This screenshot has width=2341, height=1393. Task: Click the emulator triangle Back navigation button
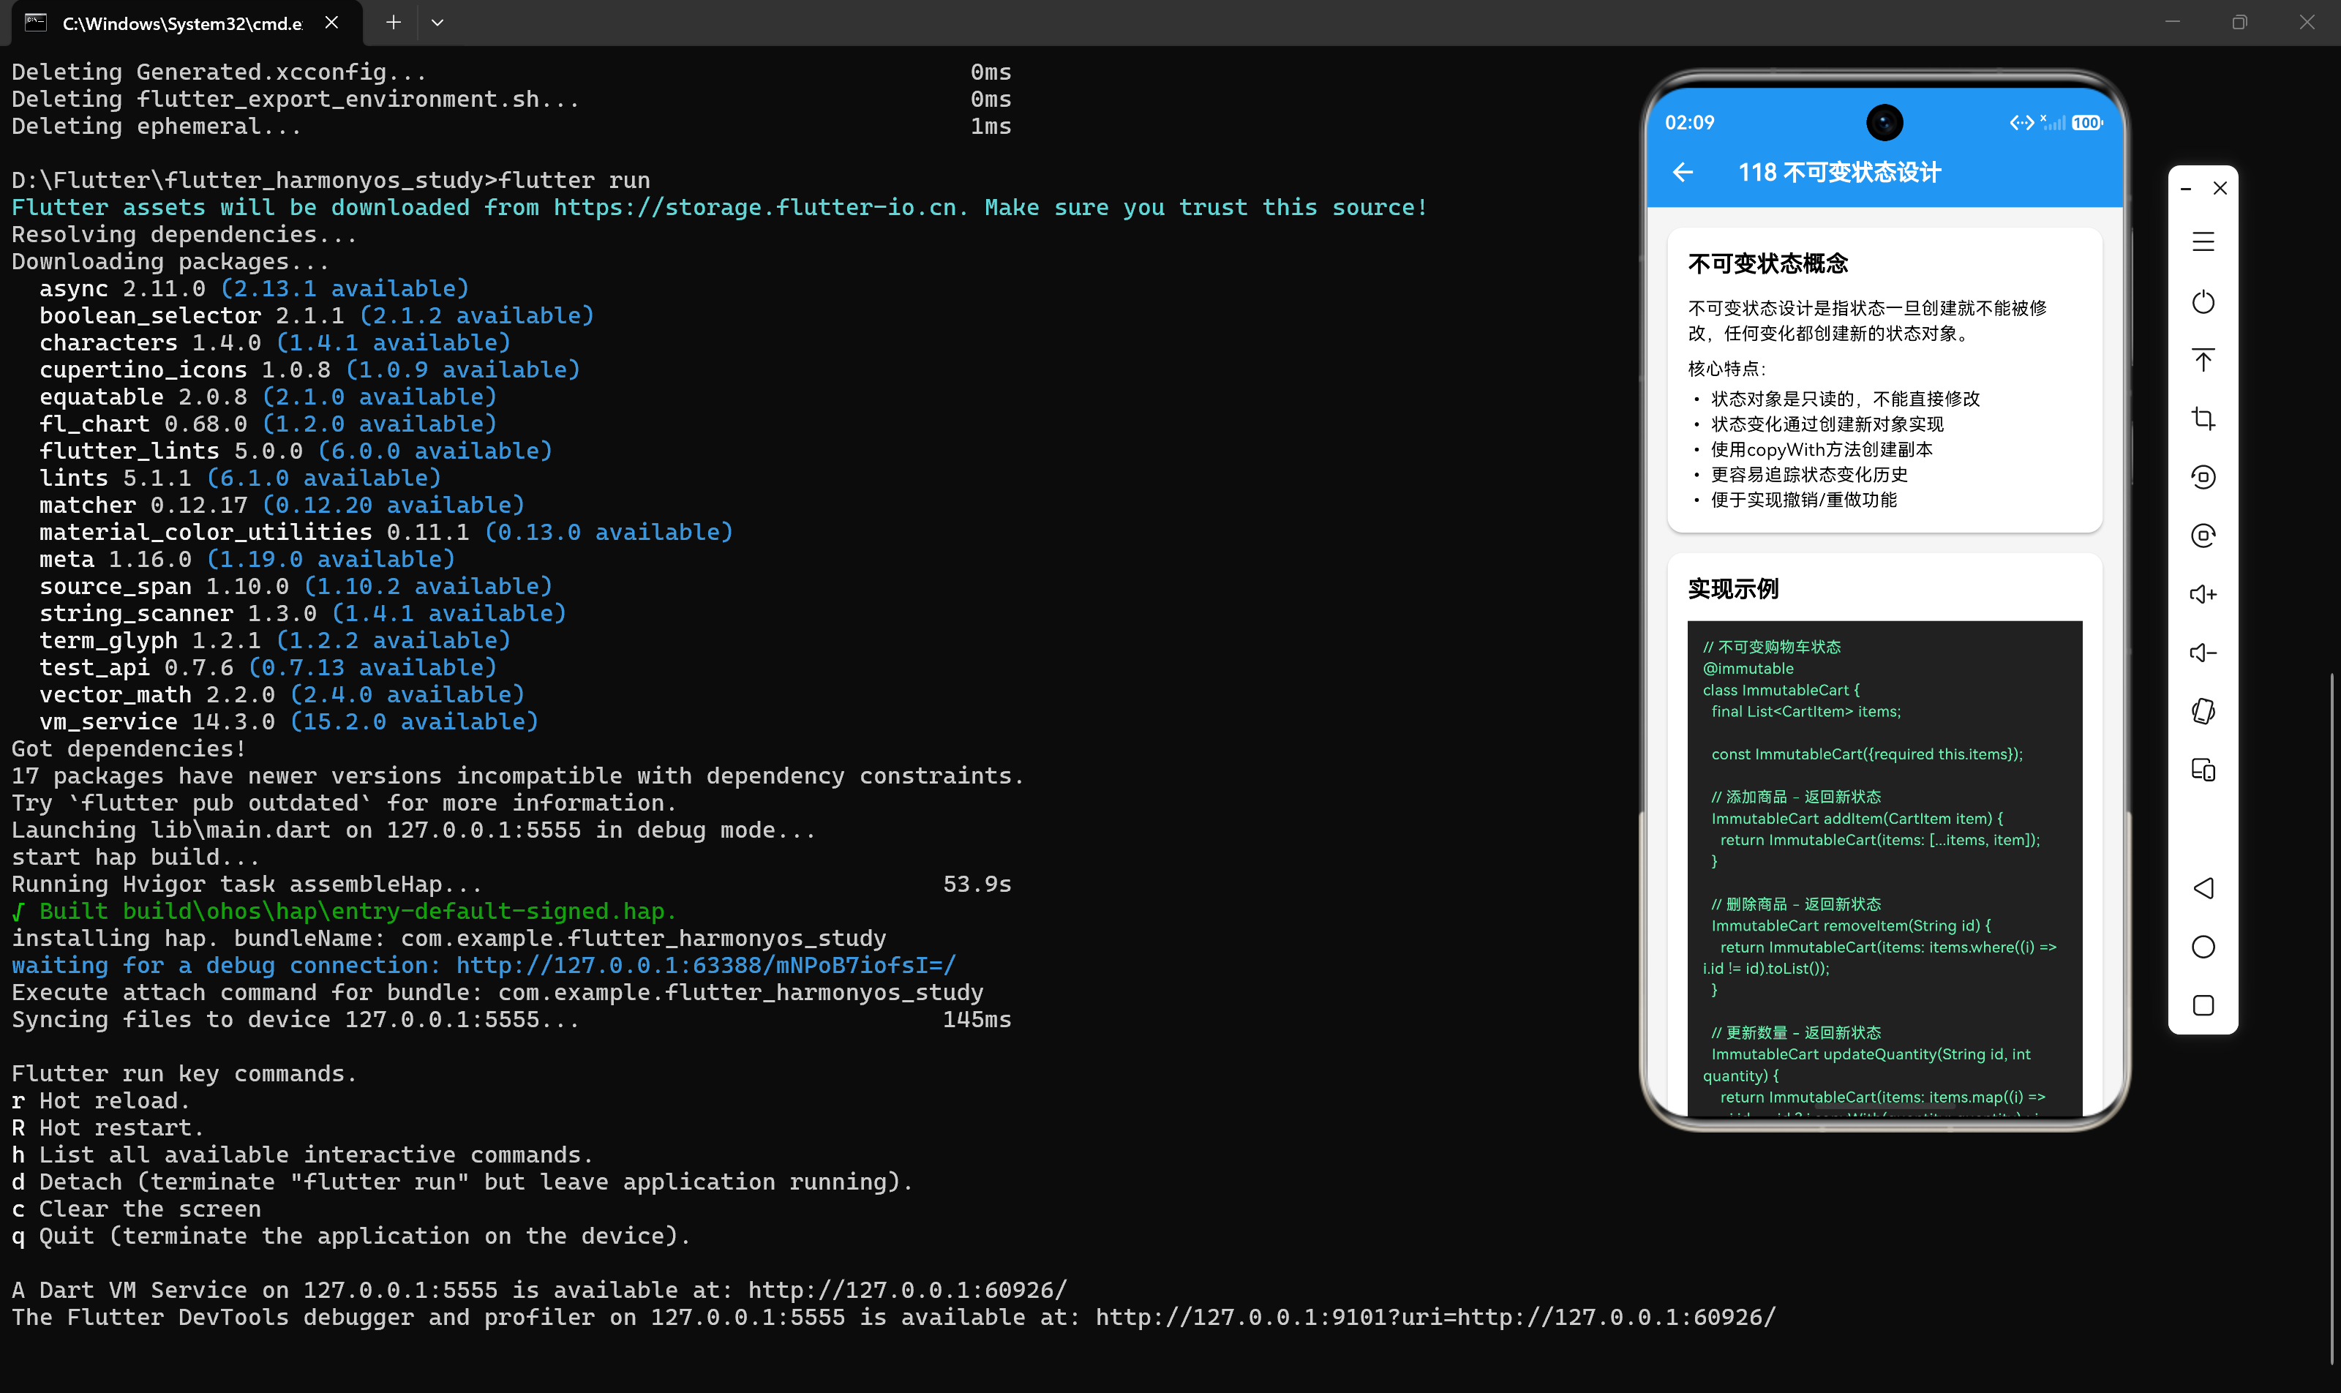click(x=2203, y=888)
